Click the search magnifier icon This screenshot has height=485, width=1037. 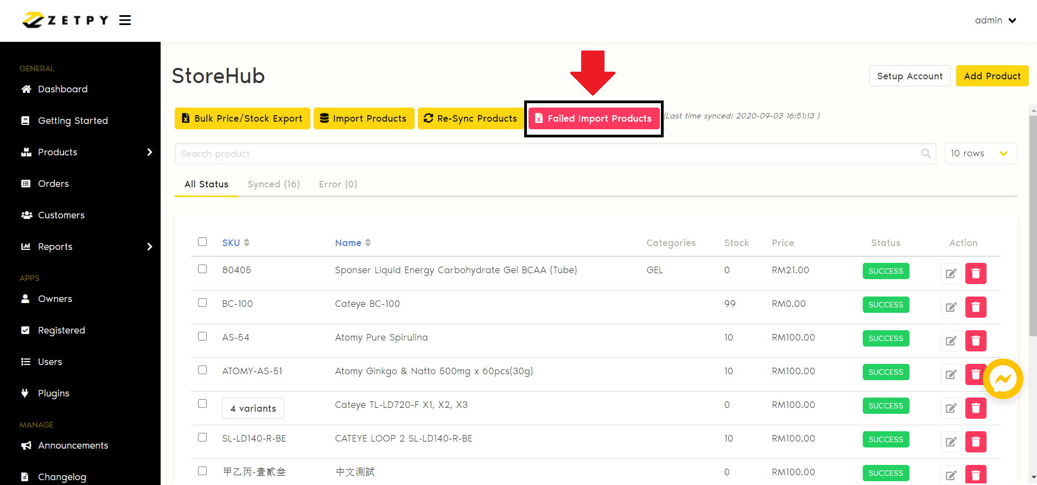pos(926,154)
